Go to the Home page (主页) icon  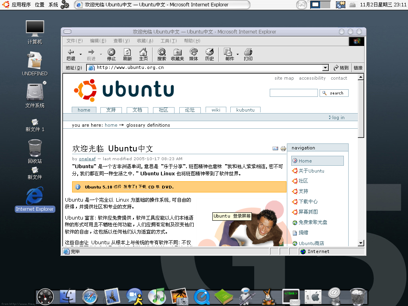pos(143,55)
